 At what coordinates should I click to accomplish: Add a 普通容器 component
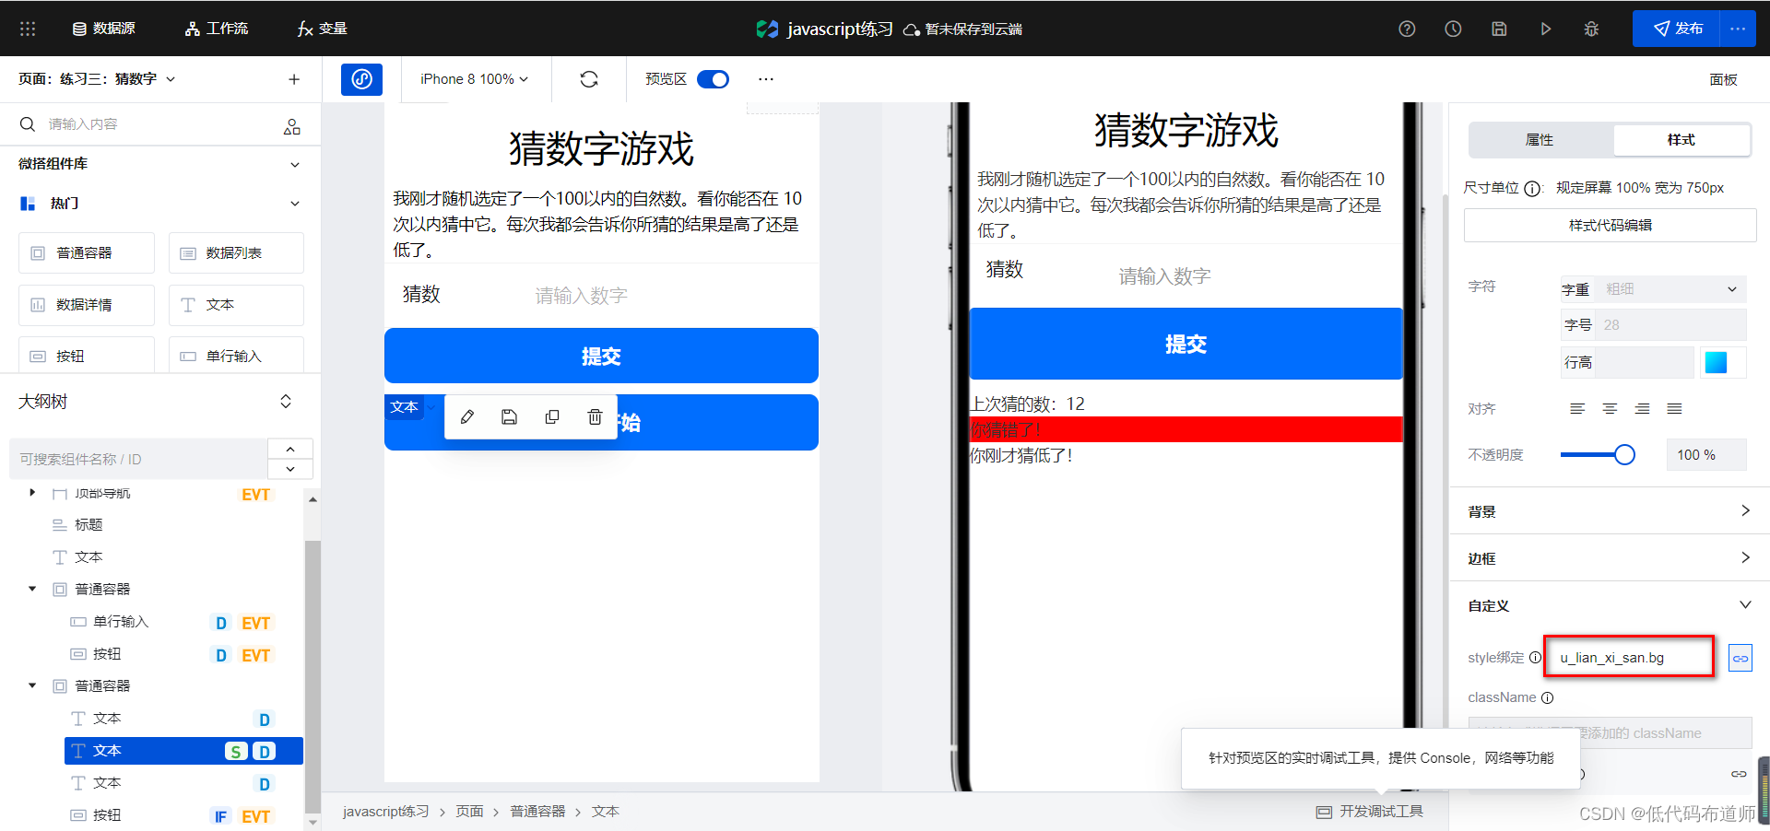click(87, 253)
